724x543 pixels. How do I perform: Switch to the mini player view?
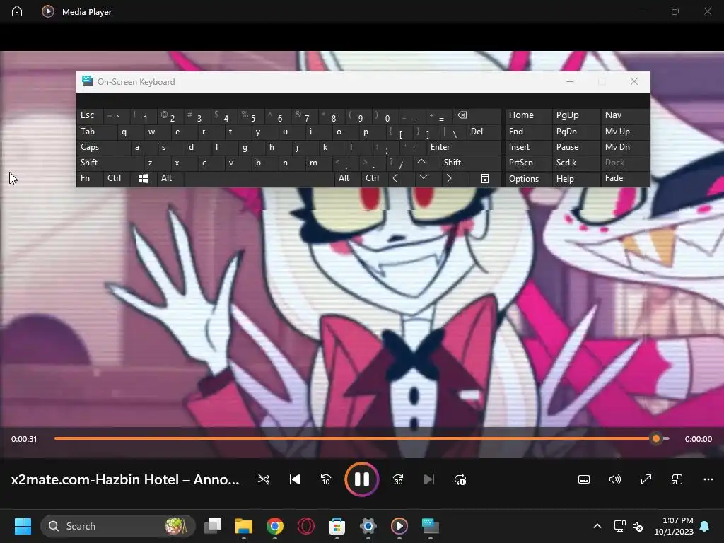(x=677, y=479)
